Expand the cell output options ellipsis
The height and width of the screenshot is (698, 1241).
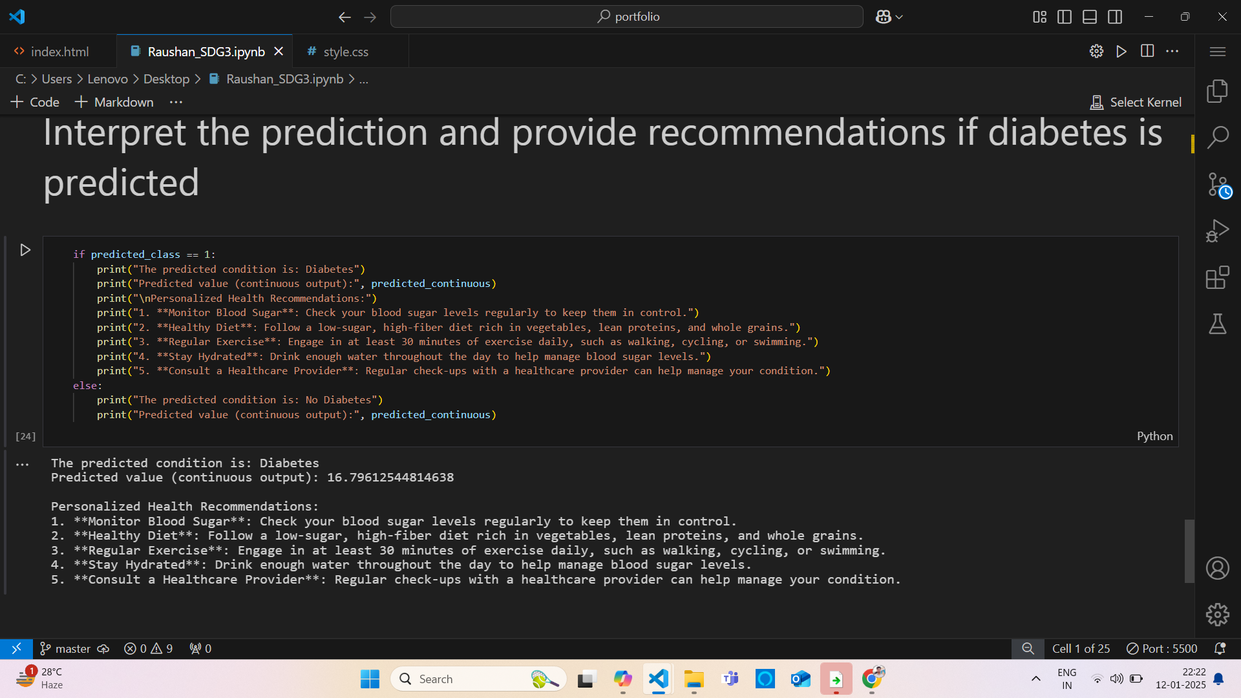pos(23,464)
